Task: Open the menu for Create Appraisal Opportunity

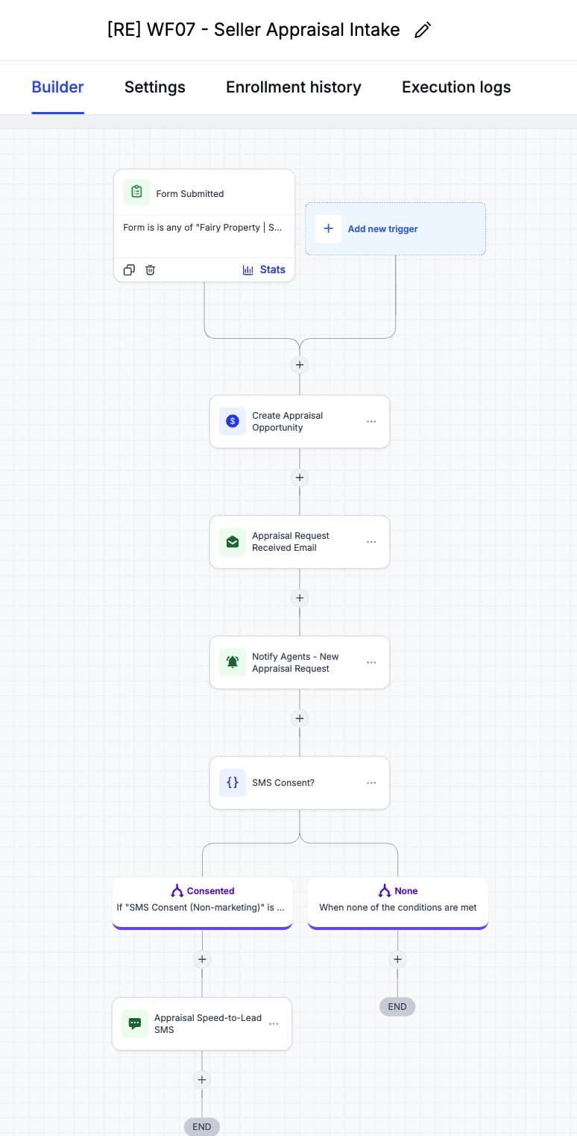Action: [x=371, y=422]
